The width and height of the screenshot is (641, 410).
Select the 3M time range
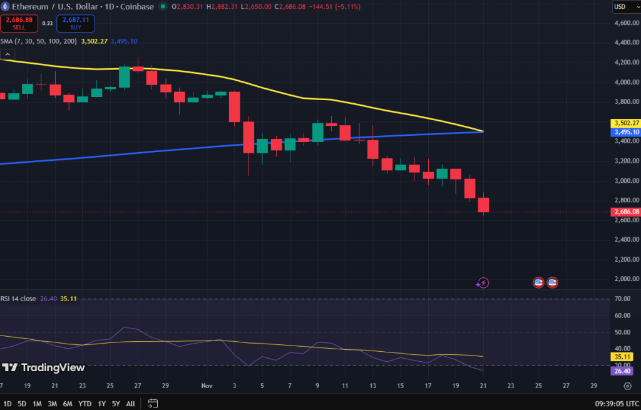coord(53,404)
